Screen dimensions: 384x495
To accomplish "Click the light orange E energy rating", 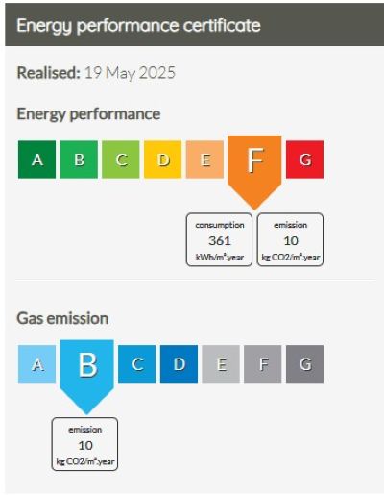I will 204,160.
